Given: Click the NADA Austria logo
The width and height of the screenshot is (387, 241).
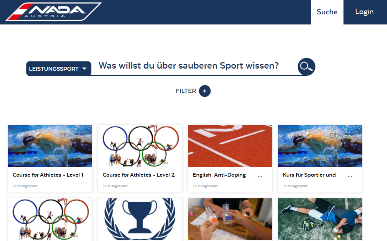Looking at the screenshot, I should [53, 12].
